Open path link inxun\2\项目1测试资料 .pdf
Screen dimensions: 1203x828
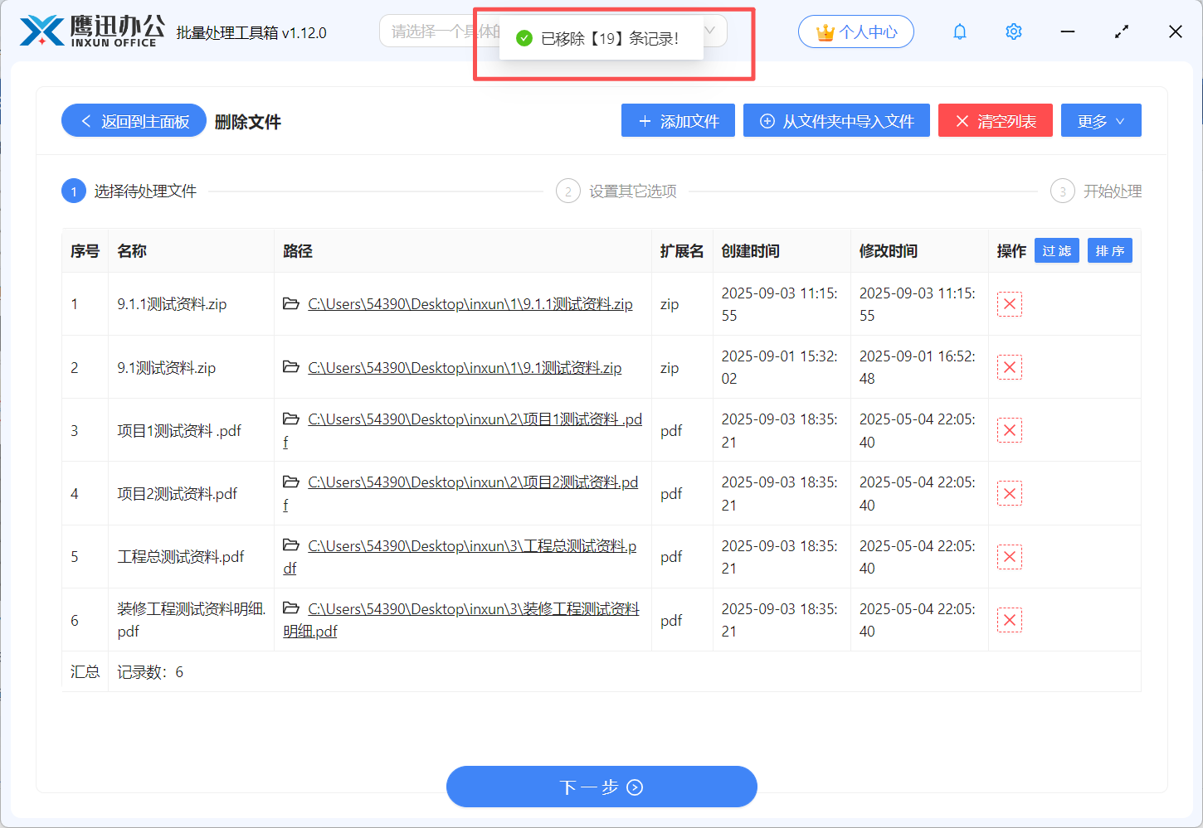point(463,431)
